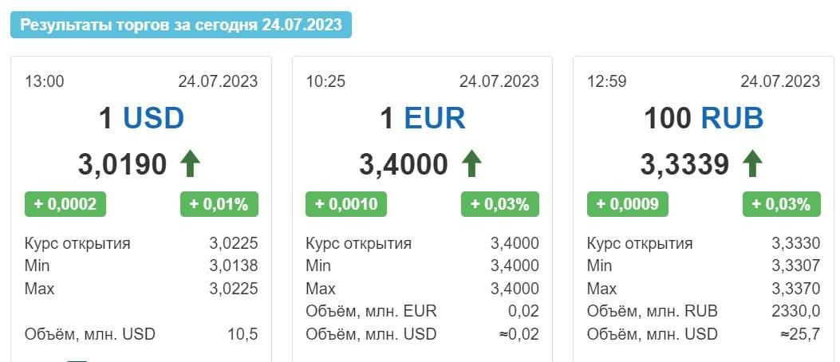Select the 3,3339 RUB rate value
The height and width of the screenshot is (362, 840).
tap(684, 164)
